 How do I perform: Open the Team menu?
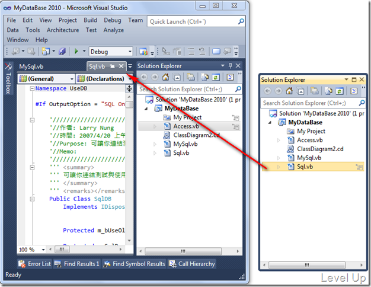pos(135,20)
